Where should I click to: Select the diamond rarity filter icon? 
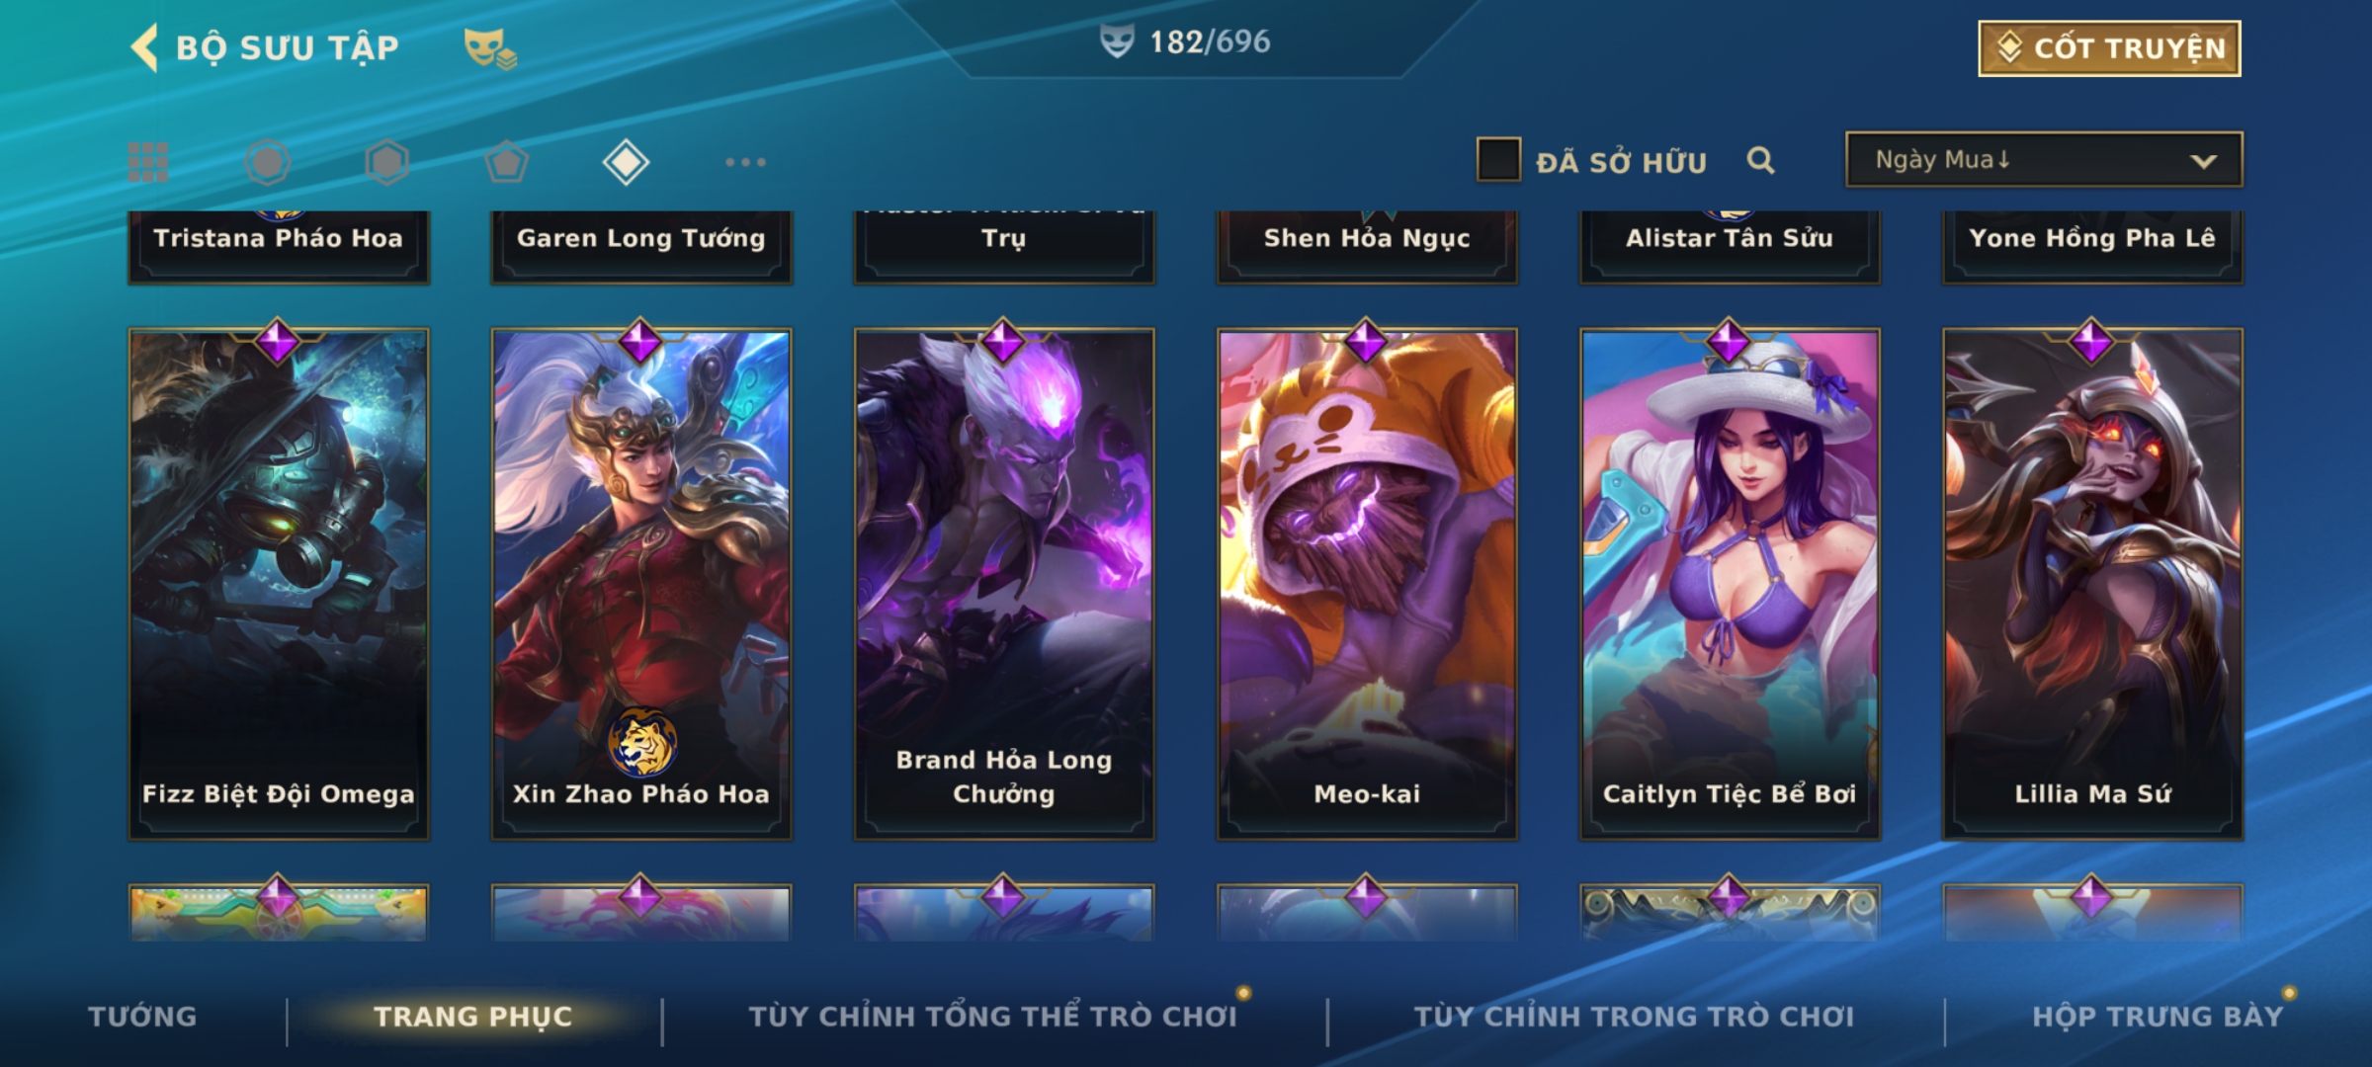coord(626,162)
